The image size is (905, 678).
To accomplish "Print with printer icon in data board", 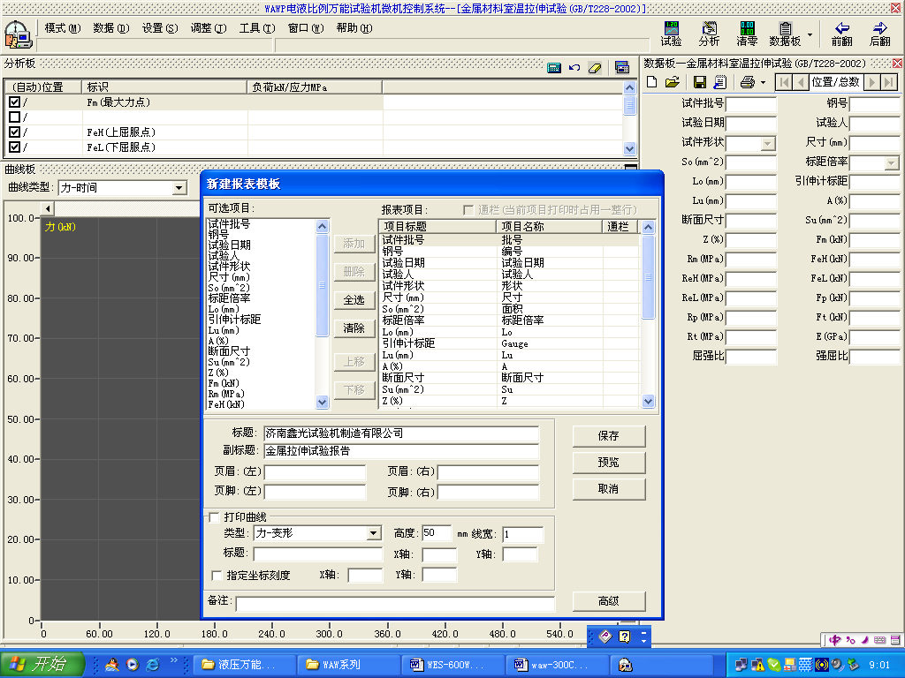I will click(x=748, y=82).
